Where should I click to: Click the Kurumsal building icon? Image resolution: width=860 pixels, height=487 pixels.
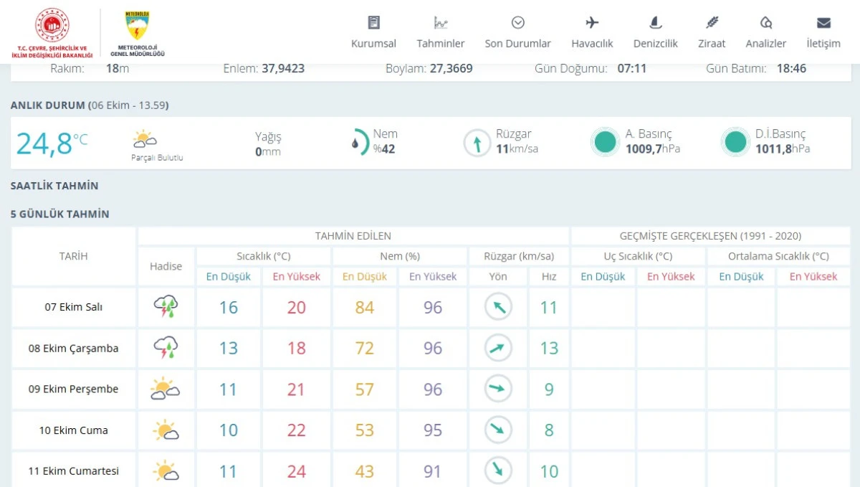coord(373,22)
